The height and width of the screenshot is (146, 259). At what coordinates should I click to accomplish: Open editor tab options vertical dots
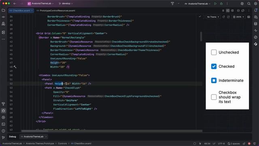tap(249, 11)
